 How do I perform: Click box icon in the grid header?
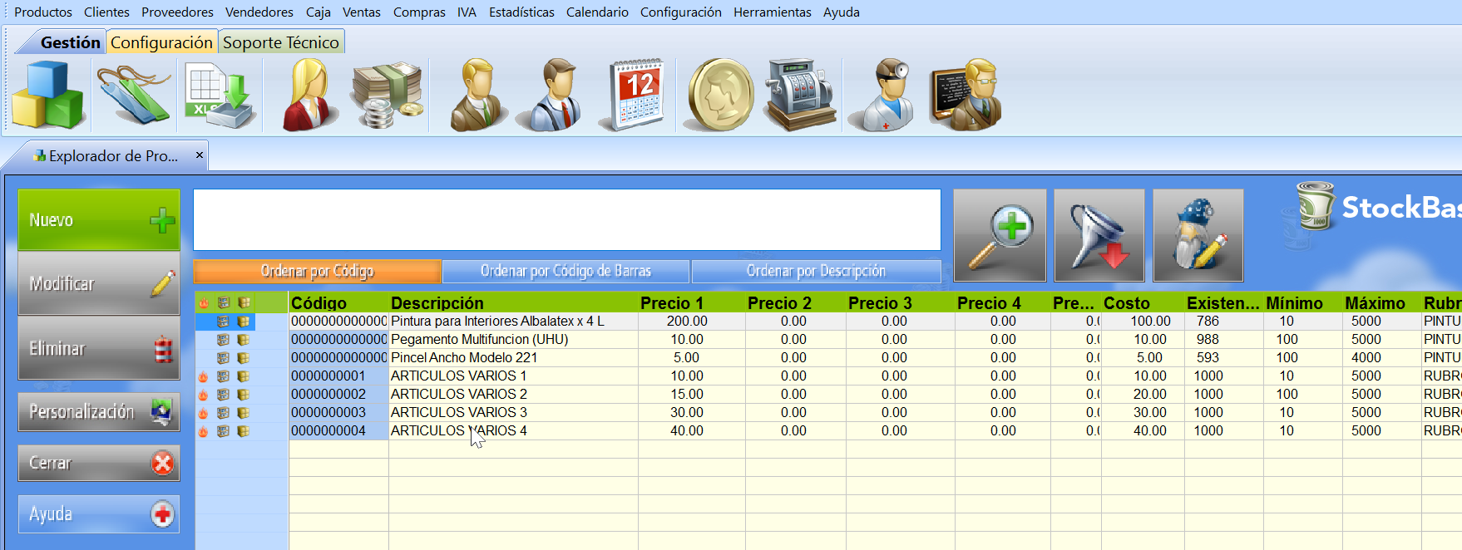pyautogui.click(x=244, y=302)
